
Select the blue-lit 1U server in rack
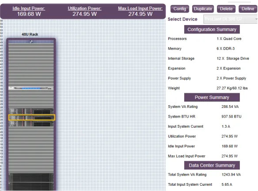coord(31,88)
